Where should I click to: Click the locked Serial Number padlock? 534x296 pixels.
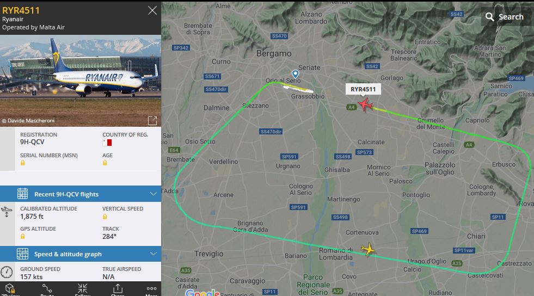click(22, 163)
